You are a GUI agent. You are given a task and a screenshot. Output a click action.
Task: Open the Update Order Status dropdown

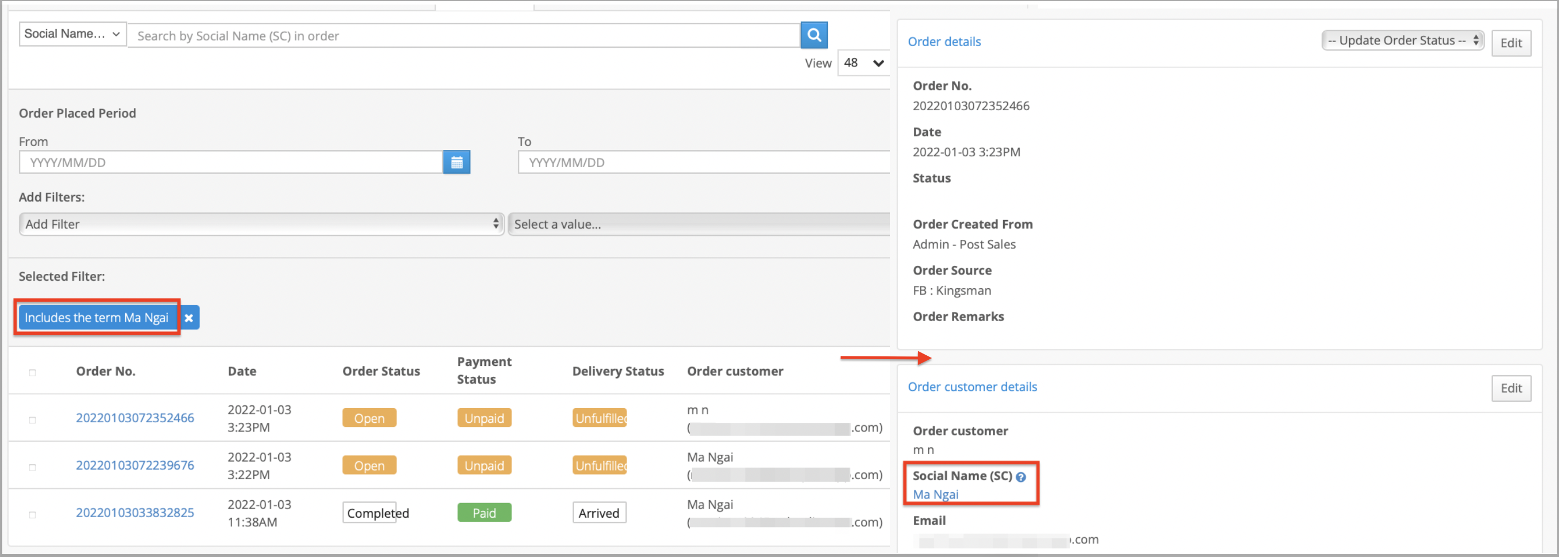point(1403,40)
